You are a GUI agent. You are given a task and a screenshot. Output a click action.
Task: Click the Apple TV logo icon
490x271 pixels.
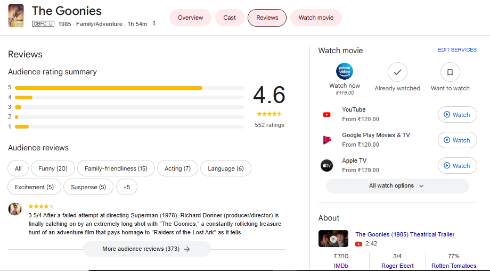pos(326,165)
